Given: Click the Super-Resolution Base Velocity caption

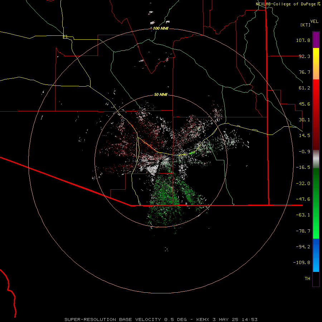Looking at the screenshot, I should click(x=161, y=319).
